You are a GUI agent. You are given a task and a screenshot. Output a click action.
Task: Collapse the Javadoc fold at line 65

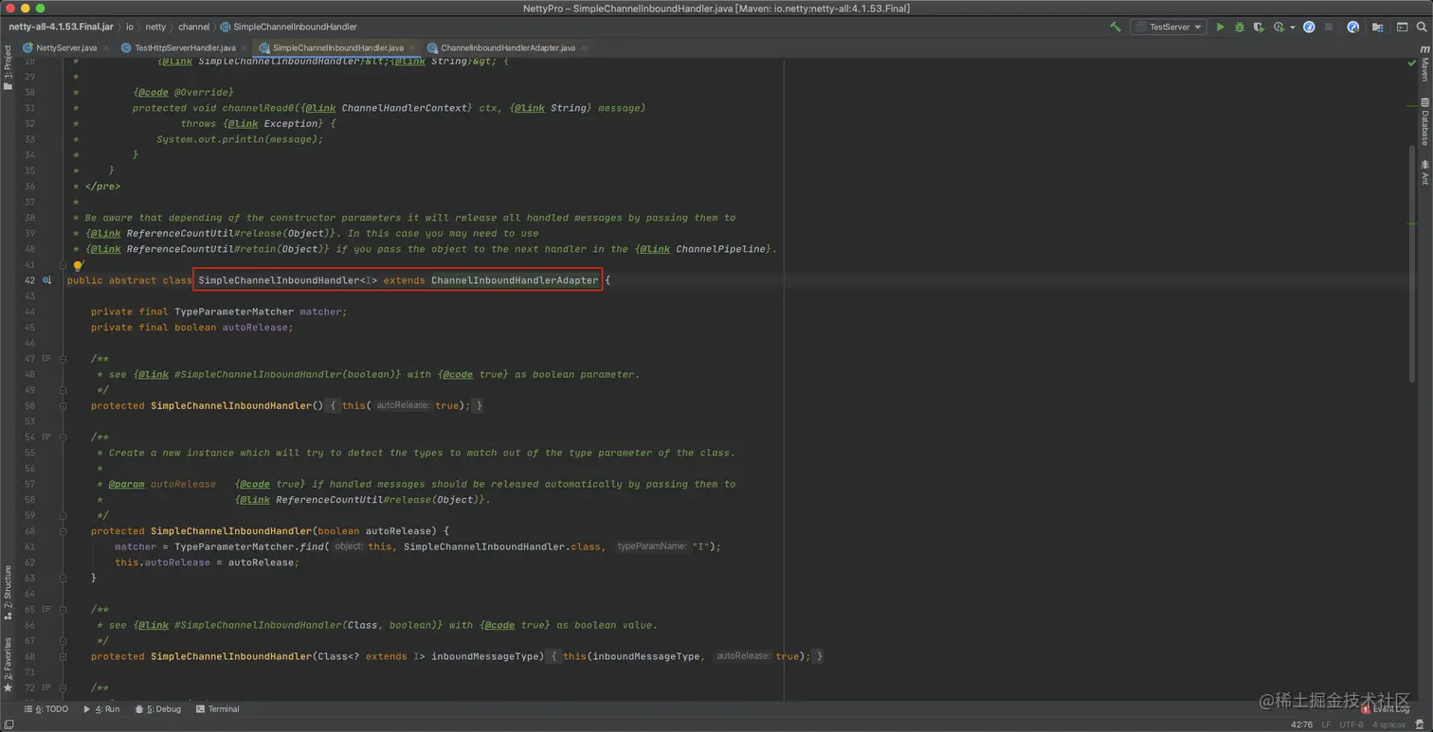pyautogui.click(x=63, y=610)
